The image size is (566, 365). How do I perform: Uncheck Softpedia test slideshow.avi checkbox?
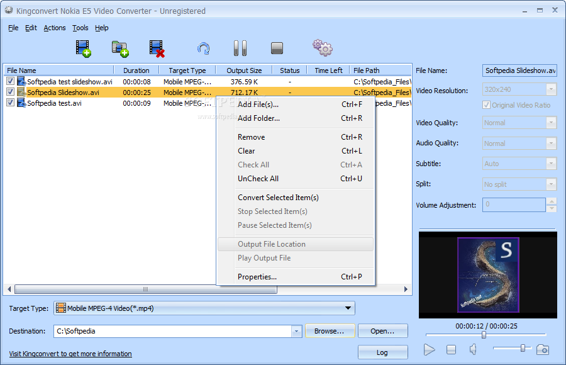coord(11,81)
